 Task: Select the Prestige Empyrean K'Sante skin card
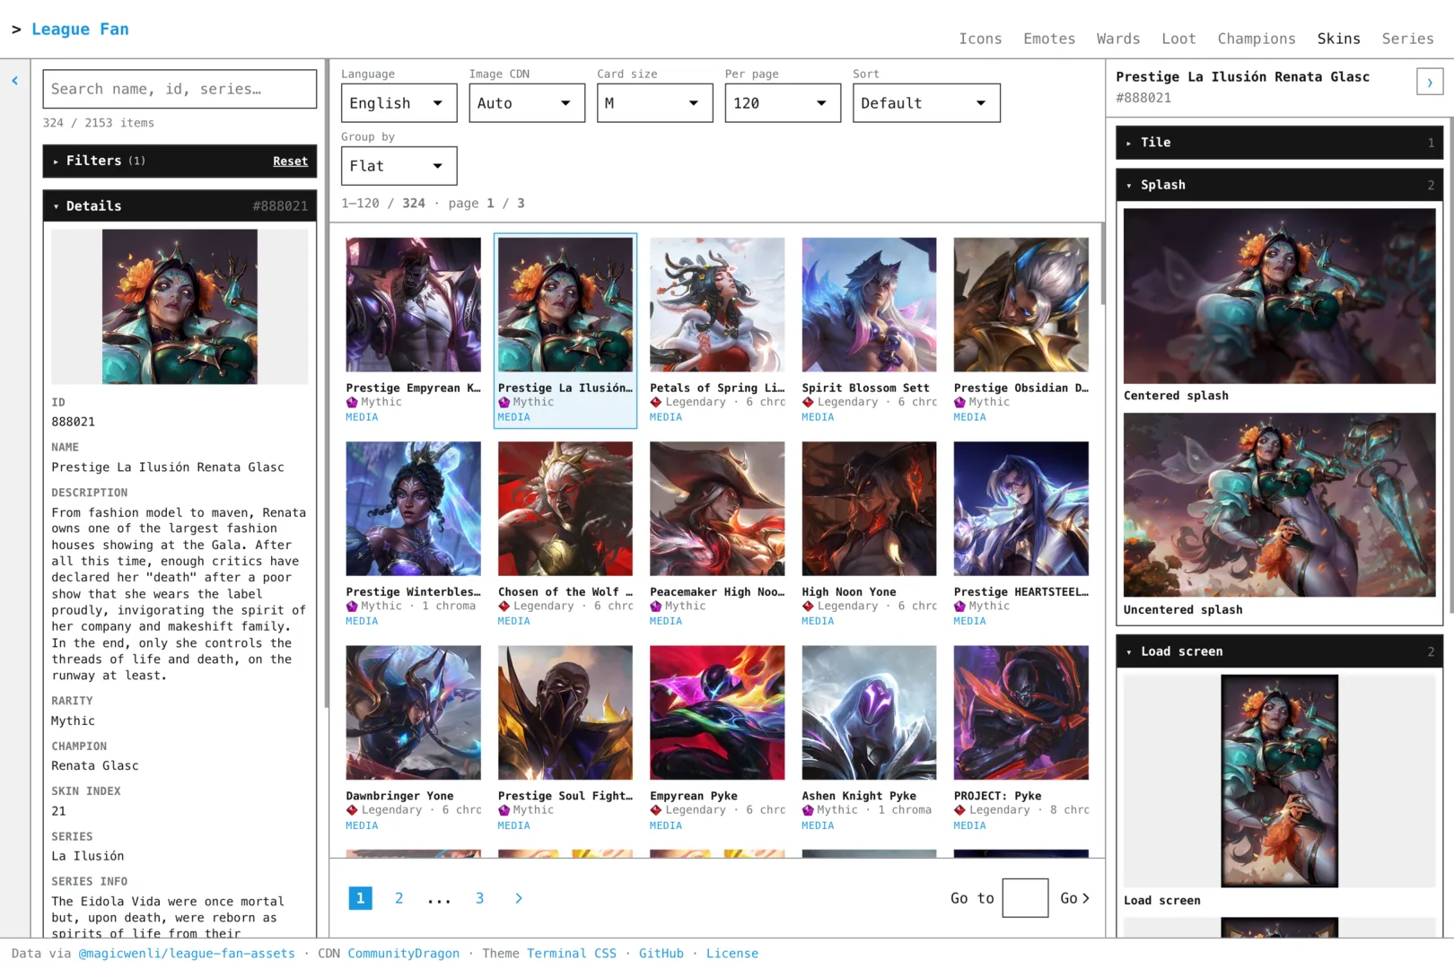click(x=414, y=330)
